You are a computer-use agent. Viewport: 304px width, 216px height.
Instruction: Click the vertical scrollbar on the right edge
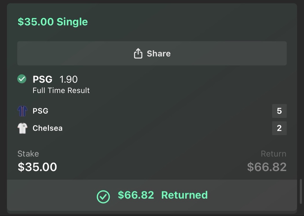tap(301, 191)
